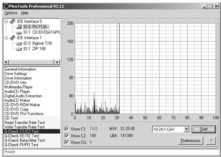Select Q-Check C1/C2 Test
Image resolution: width=221 pixels, height=157 pixels.
[x=32, y=131]
